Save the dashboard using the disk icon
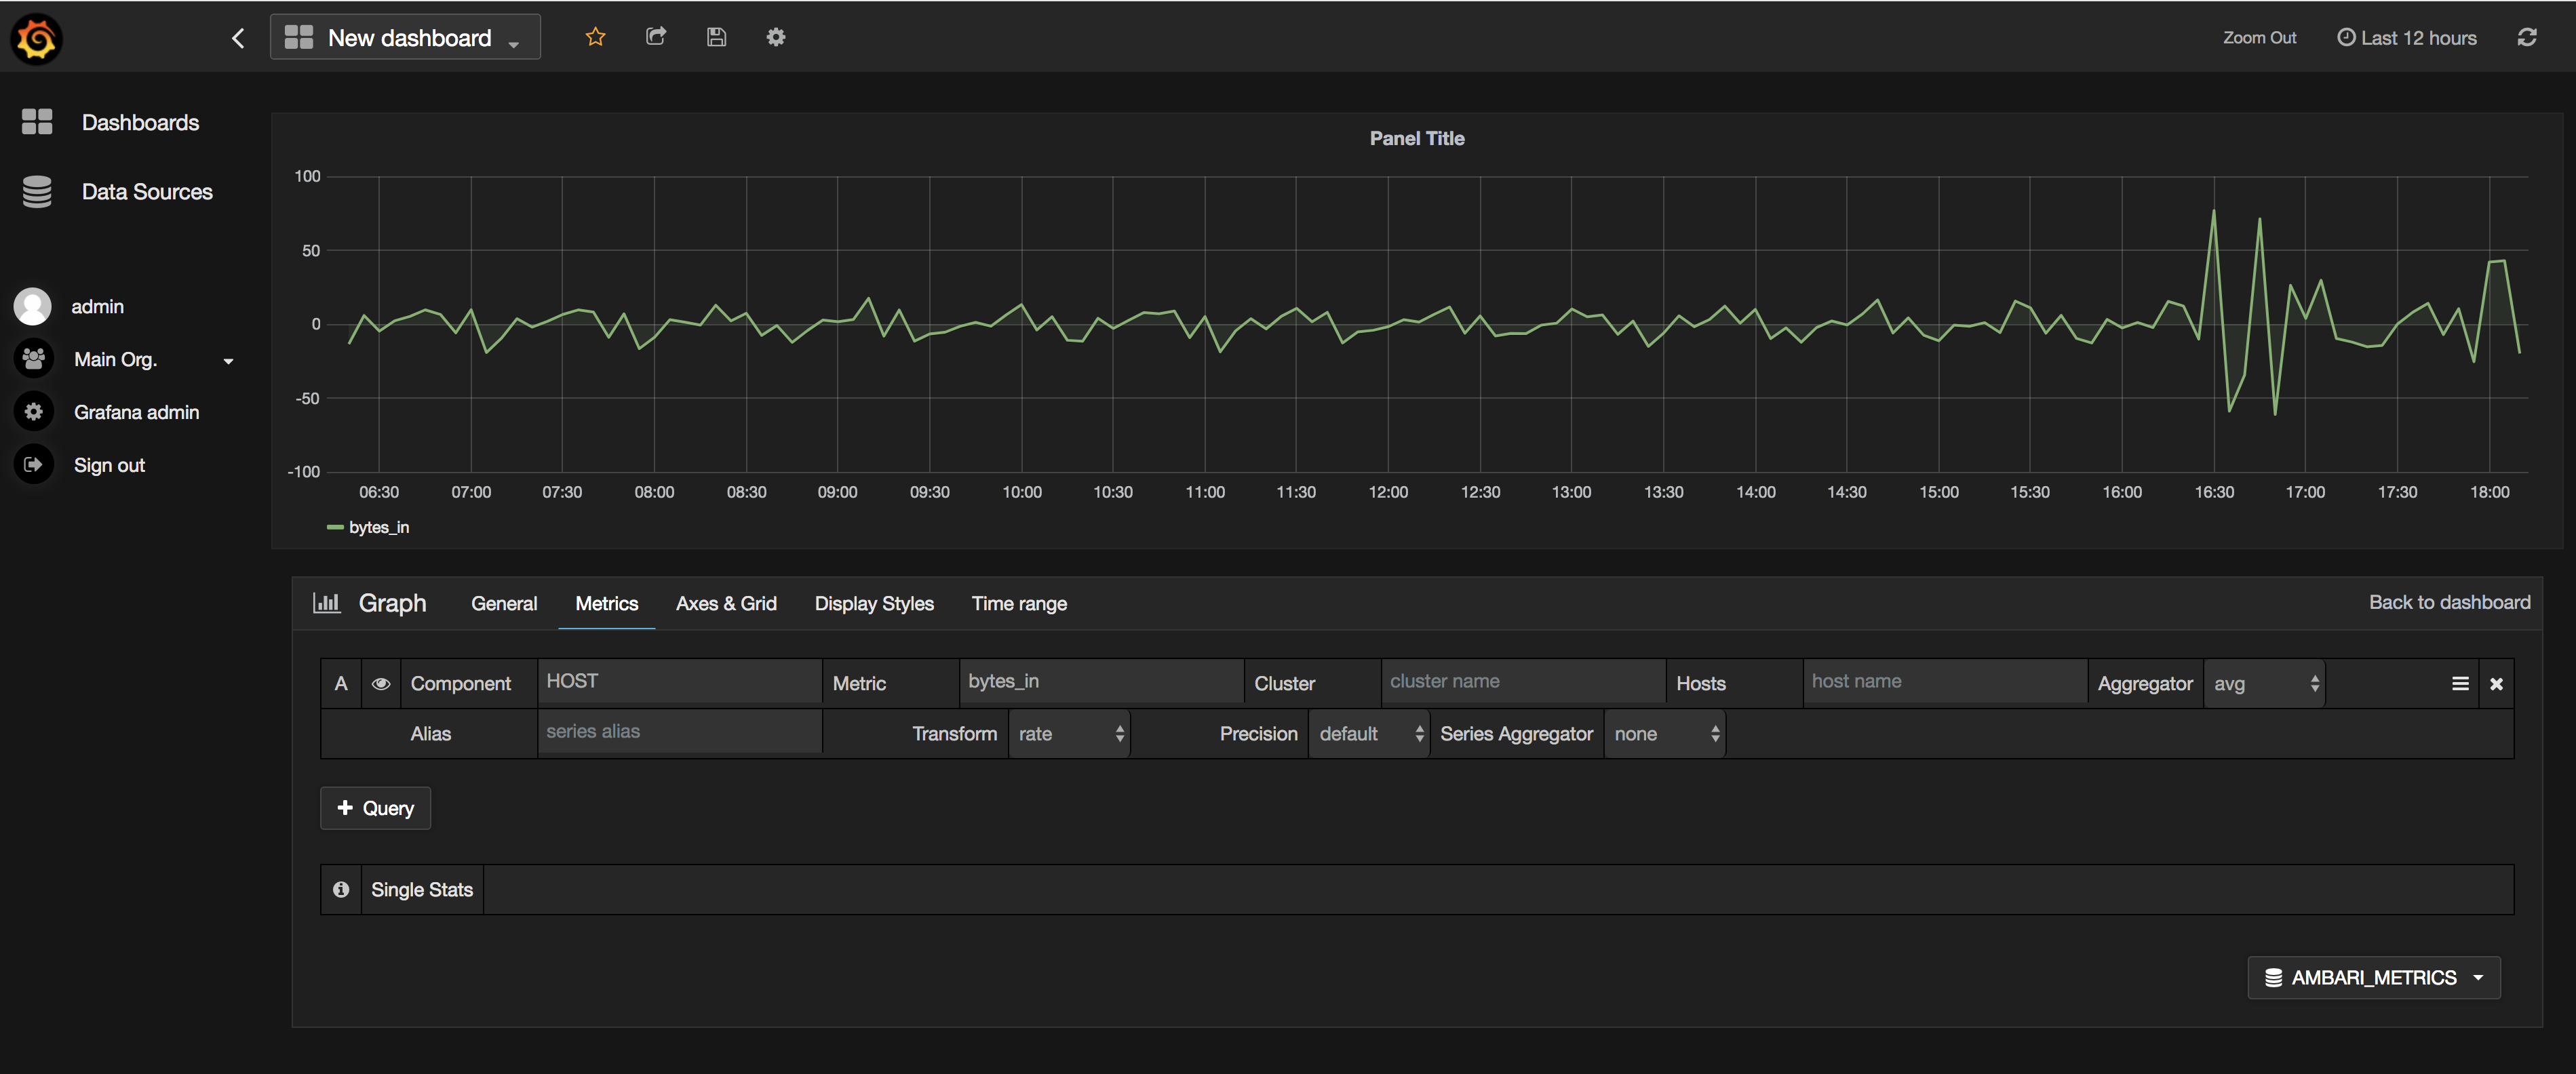 pyautogui.click(x=716, y=37)
